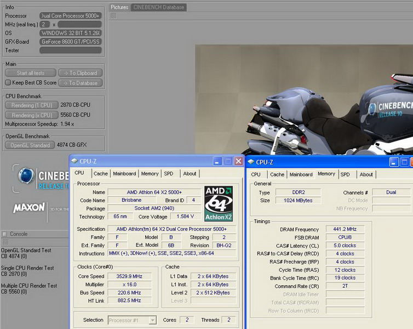413x329 pixels.
Task: Click the empty MHz frequency field
Action: (x=79, y=24)
